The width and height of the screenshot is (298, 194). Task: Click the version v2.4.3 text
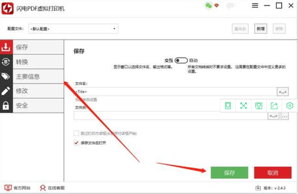tap(275, 188)
